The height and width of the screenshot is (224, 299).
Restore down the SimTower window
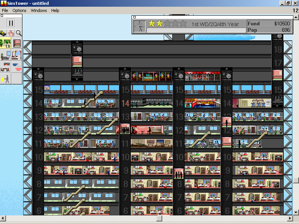(288, 3)
